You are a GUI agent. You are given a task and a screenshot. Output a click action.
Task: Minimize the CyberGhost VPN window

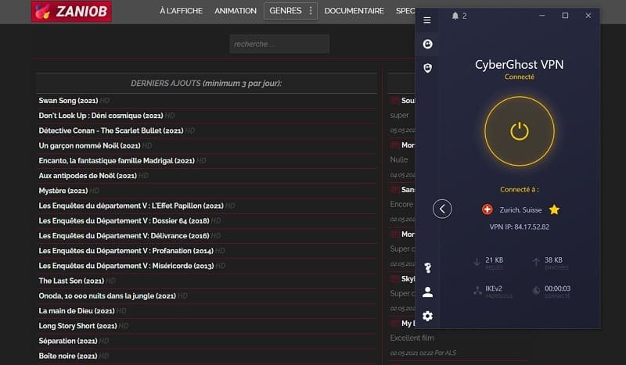pyautogui.click(x=541, y=16)
